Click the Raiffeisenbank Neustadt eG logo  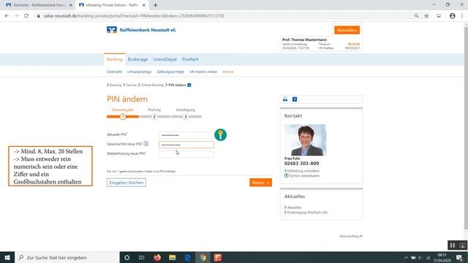pos(141,30)
